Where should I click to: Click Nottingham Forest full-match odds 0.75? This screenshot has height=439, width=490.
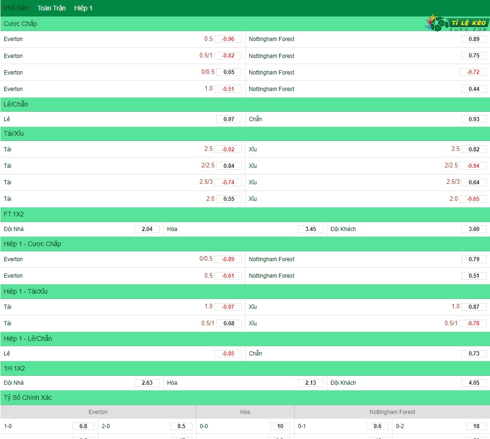pos(474,56)
